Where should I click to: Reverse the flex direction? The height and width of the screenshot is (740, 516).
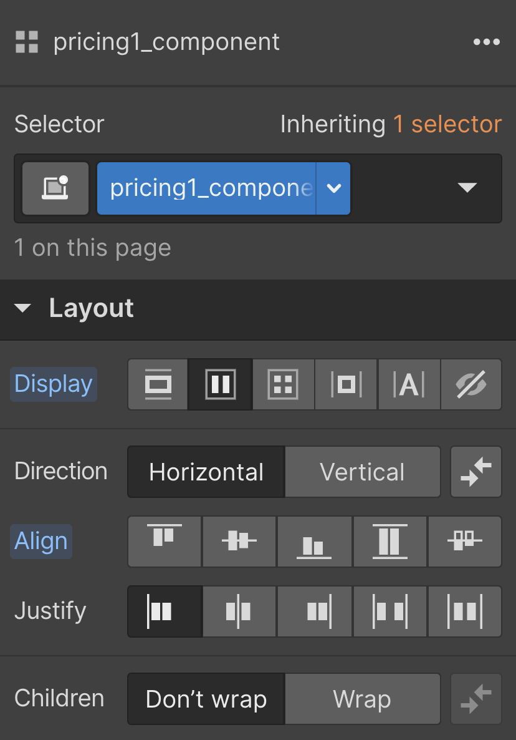(x=476, y=472)
